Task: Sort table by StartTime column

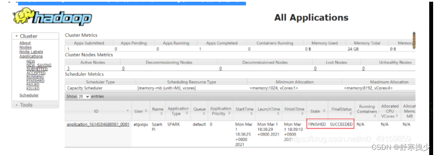Action: pos(245,111)
